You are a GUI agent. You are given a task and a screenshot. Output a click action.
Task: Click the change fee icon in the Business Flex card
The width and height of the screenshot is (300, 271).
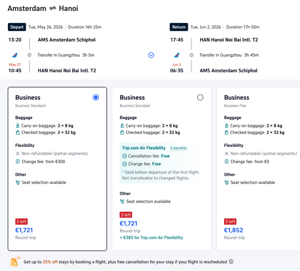pyautogui.click(x=226, y=162)
